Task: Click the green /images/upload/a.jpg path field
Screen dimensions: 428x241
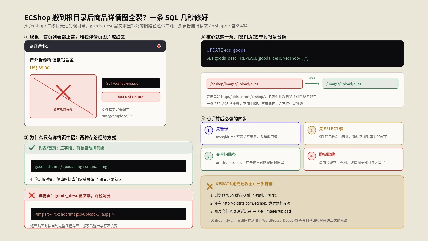Action: 360,84
